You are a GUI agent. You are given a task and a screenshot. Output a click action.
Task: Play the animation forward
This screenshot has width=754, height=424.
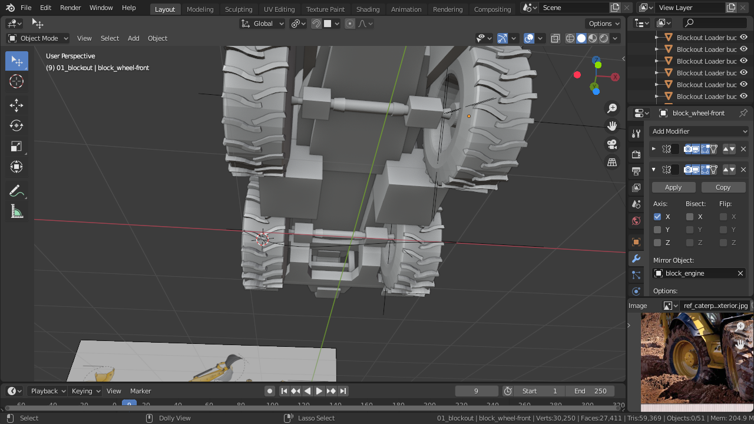(x=319, y=391)
